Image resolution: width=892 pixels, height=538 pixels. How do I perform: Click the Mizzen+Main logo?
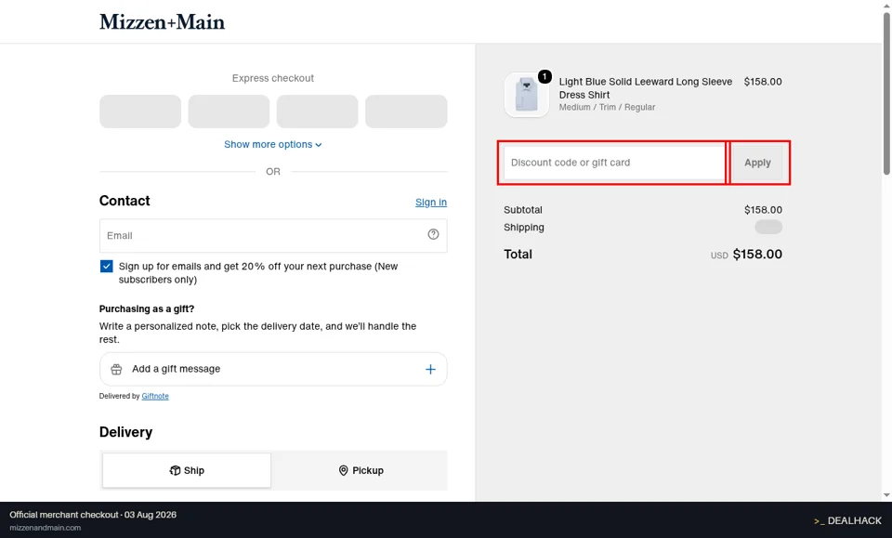[162, 22]
